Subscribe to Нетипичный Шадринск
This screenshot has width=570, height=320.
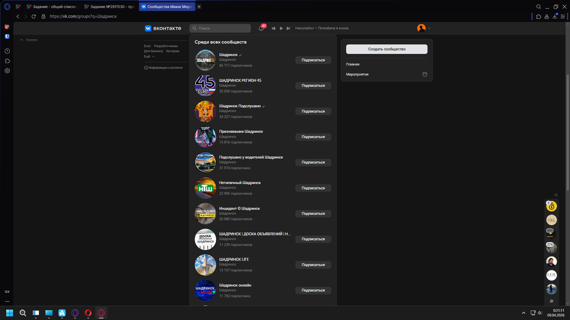click(313, 188)
